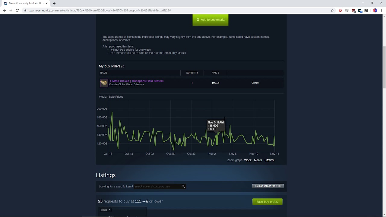Image resolution: width=386 pixels, height=217 pixels.
Task: Open the gray CSS extension icon
Action: tap(347, 10)
